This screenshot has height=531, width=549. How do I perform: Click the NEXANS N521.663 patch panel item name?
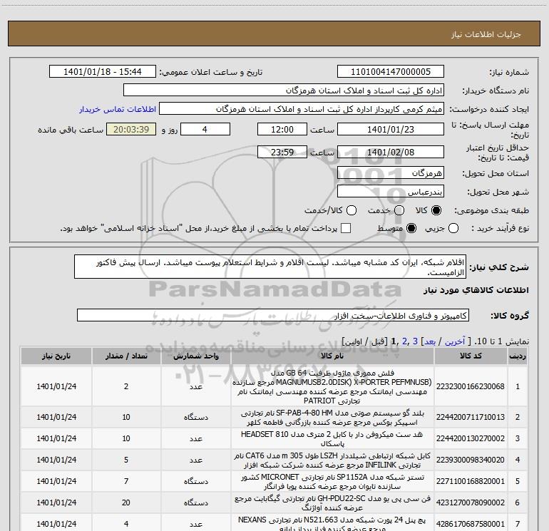pos(332,524)
